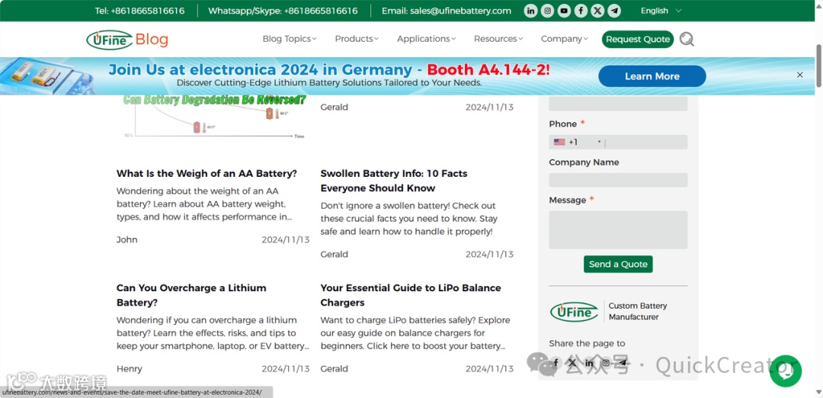Click author John under the AA Battery article
Screen dimensions: 823x398
point(127,239)
